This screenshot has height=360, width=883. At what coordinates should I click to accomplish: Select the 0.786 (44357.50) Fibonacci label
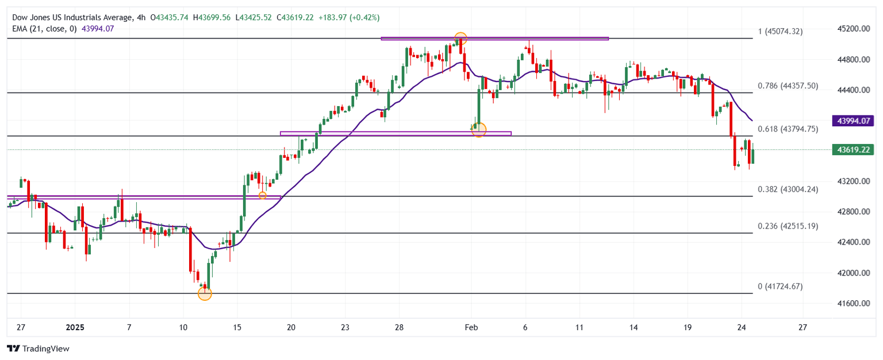[x=788, y=86]
